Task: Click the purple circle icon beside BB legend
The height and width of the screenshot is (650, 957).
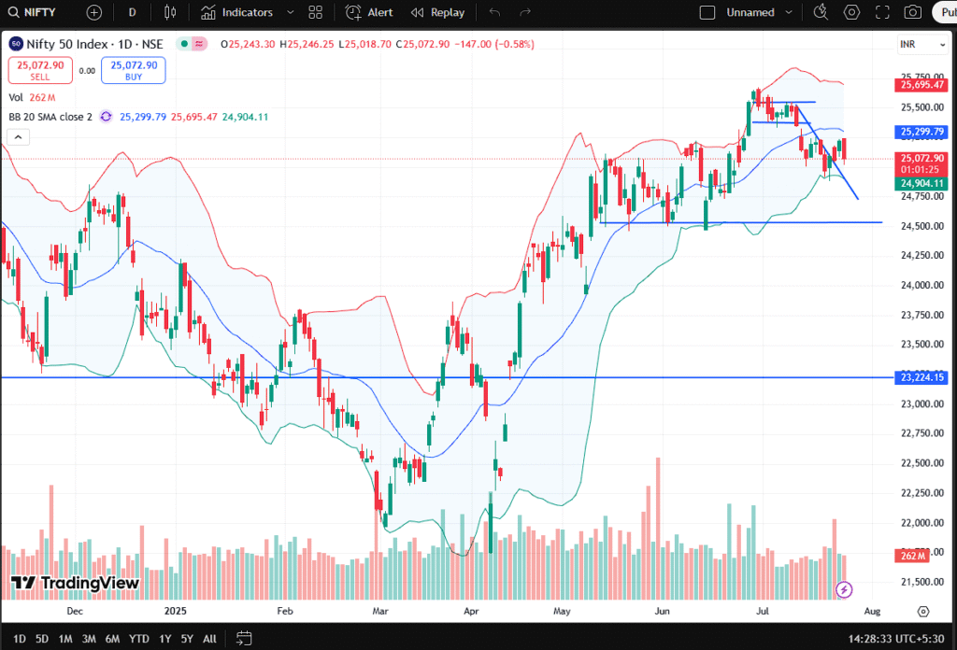Action: click(x=107, y=117)
